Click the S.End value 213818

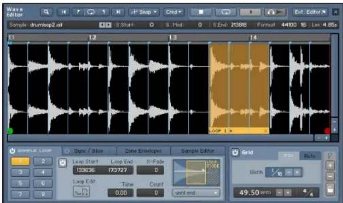click(x=239, y=25)
